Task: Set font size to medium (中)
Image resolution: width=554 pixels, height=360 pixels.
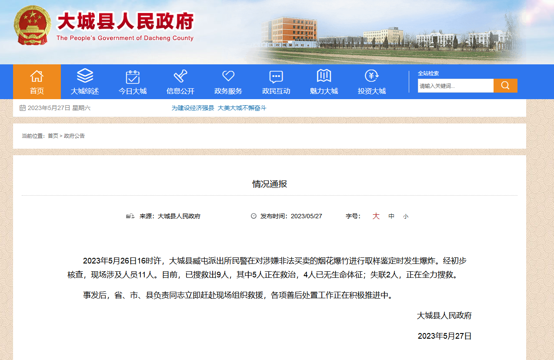Action: point(391,216)
